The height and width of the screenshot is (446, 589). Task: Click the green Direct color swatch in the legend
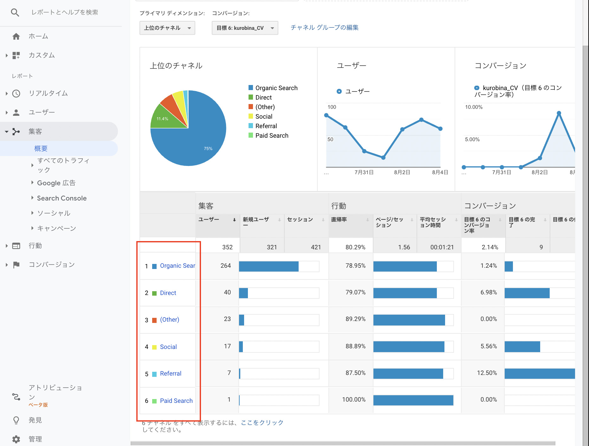click(251, 97)
